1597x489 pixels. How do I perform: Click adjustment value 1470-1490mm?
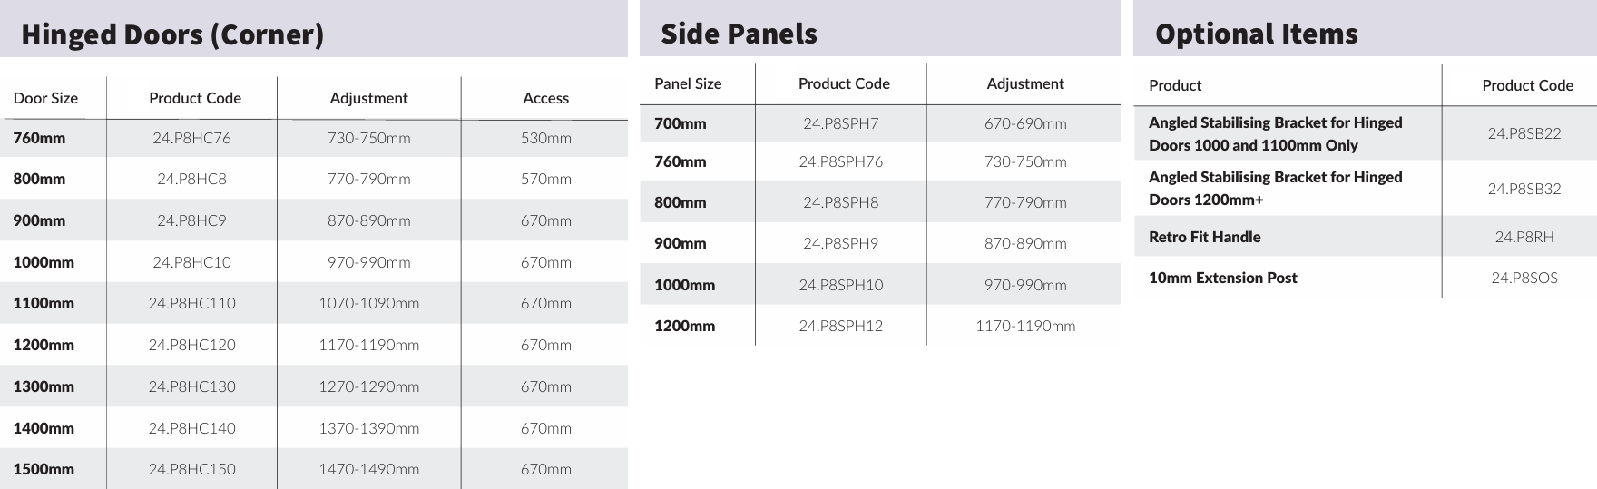(368, 469)
